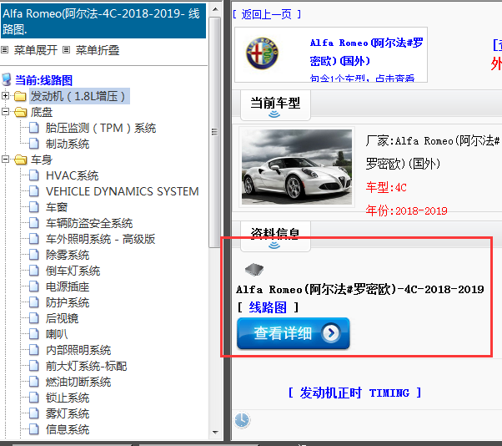Click the page icon beside 内部照明系统
Viewport: 502px width, 446px height.
click(x=34, y=350)
